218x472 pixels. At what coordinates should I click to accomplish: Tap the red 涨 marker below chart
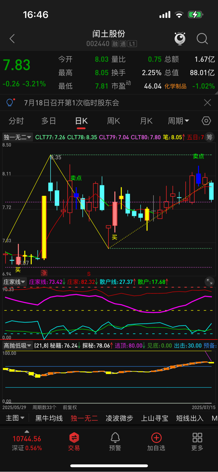point(44,273)
